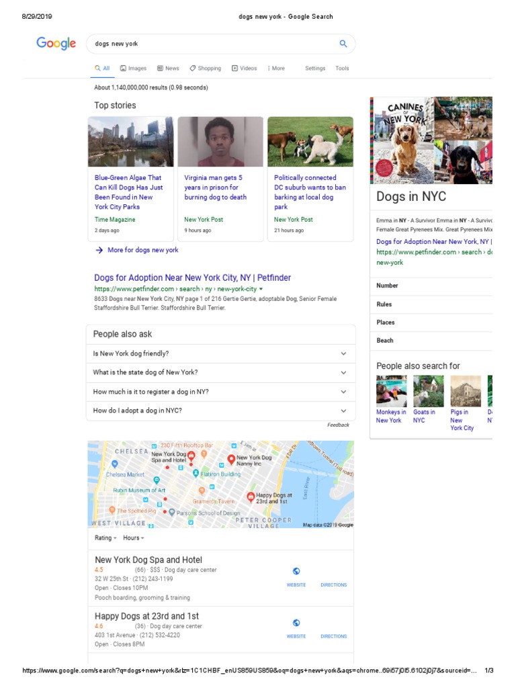Click the Monkeys in New York thumbnail
The width and height of the screenshot is (516, 688).
click(392, 391)
